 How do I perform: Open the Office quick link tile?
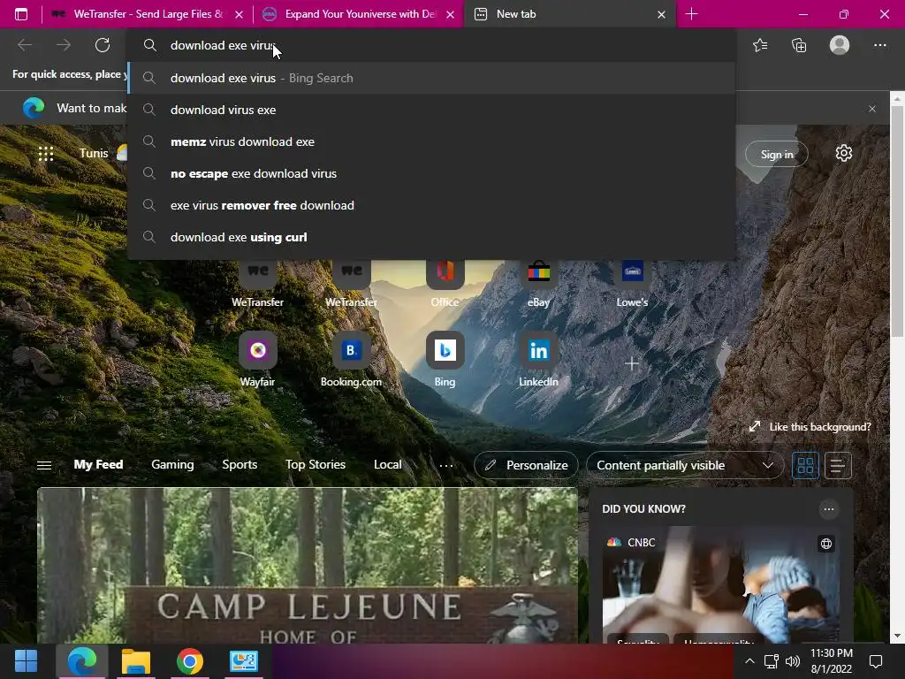445,283
